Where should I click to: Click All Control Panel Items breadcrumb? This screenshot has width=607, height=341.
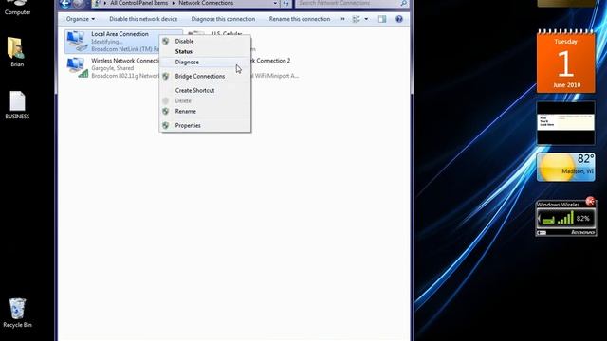tap(139, 3)
